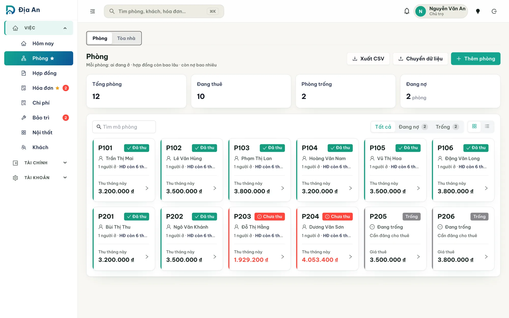Image resolution: width=509 pixels, height=318 pixels.
Task: Open room card P103
Action: pos(259,170)
